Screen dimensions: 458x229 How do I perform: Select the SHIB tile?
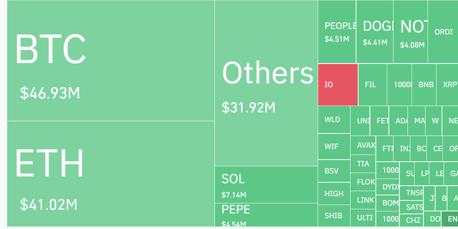click(x=334, y=215)
